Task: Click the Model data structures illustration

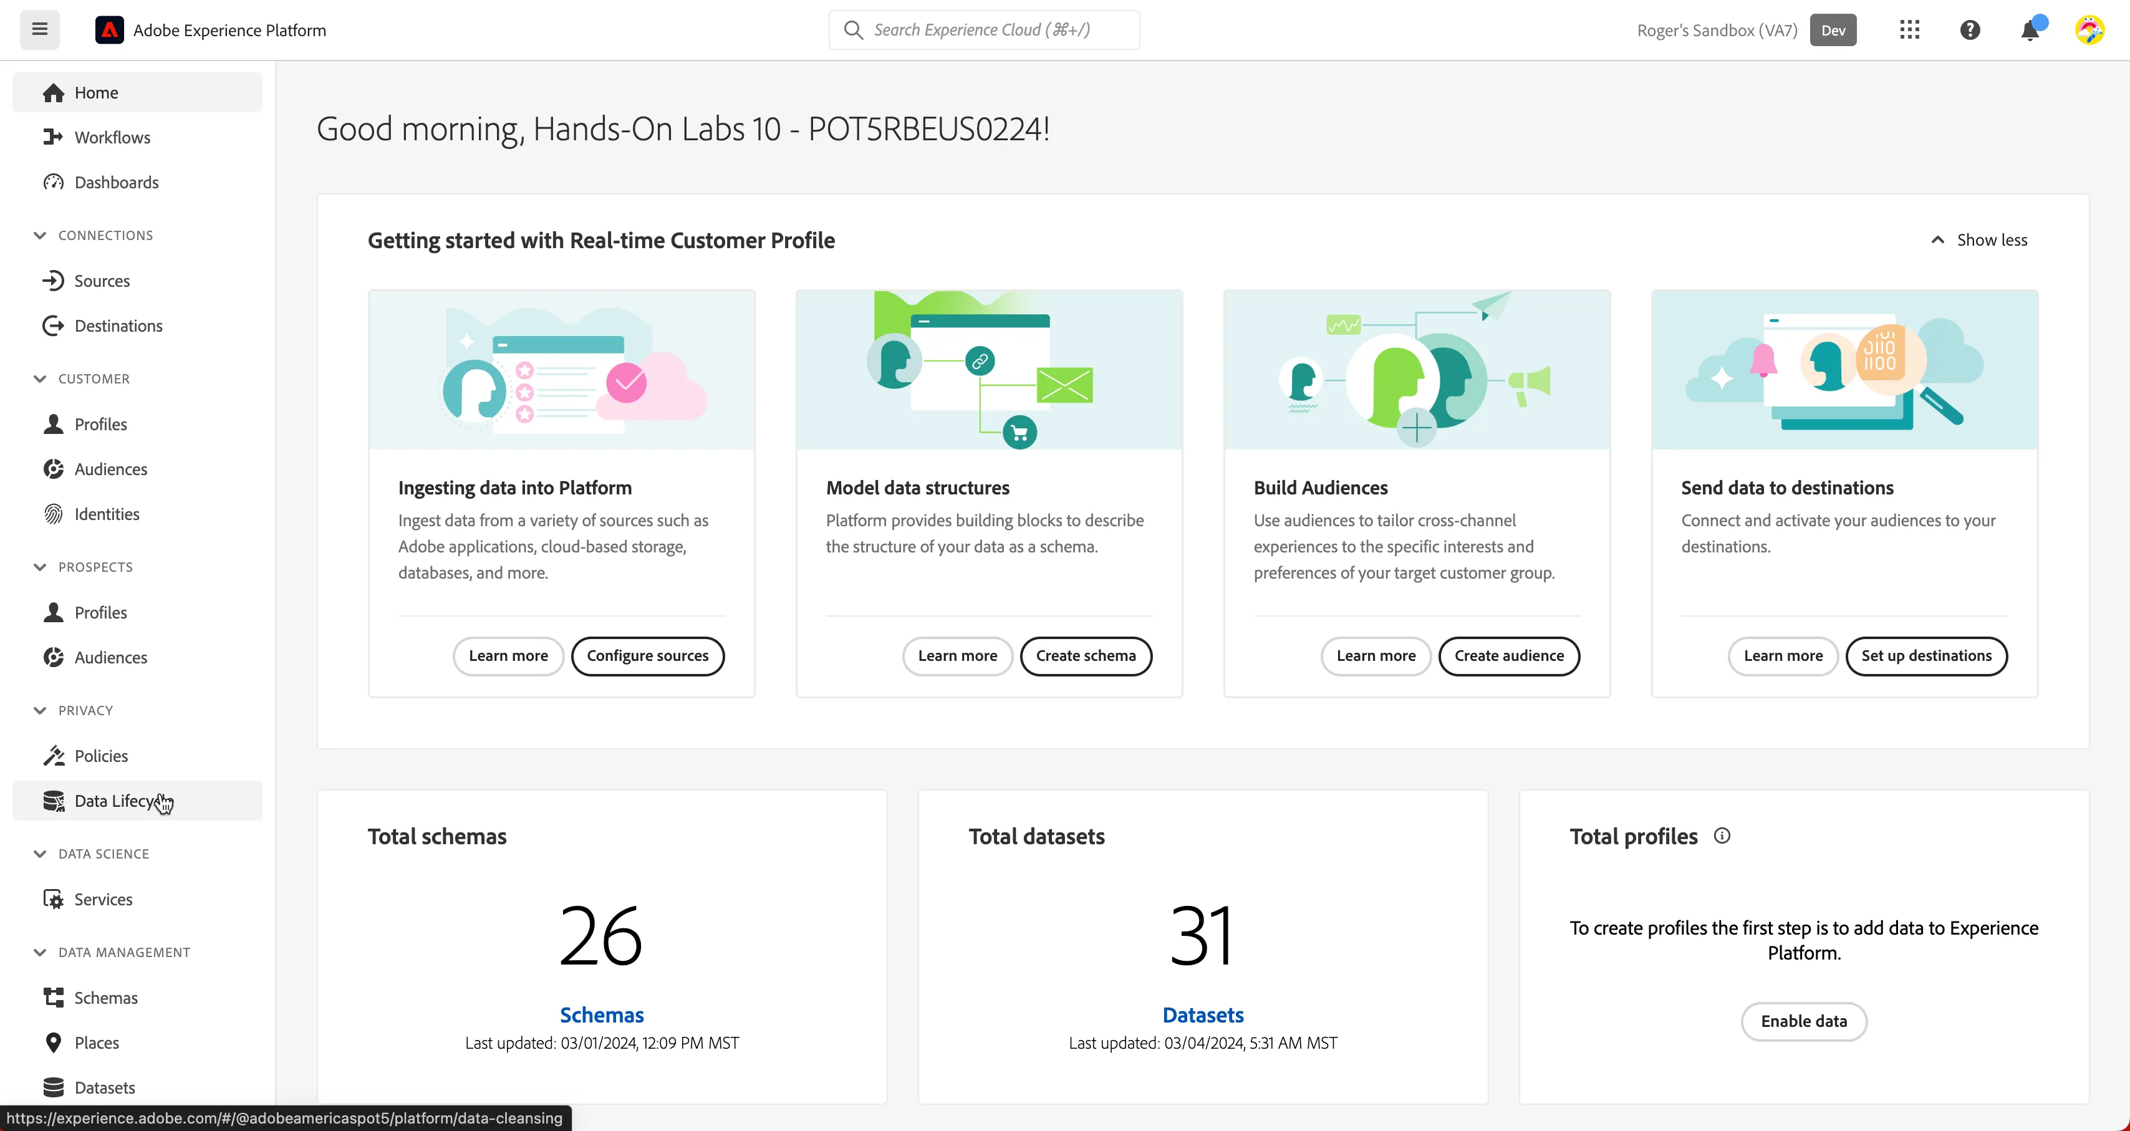Action: point(989,370)
